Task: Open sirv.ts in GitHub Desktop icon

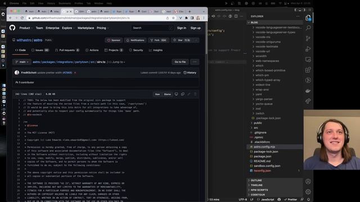Action: pos(176,94)
